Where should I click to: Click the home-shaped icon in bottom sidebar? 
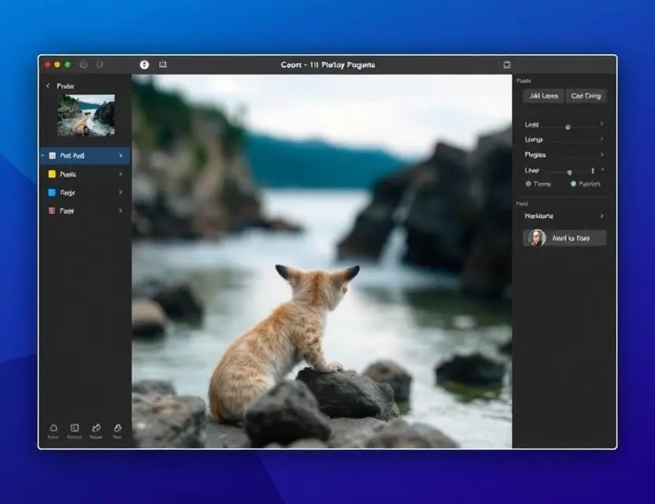(54, 428)
